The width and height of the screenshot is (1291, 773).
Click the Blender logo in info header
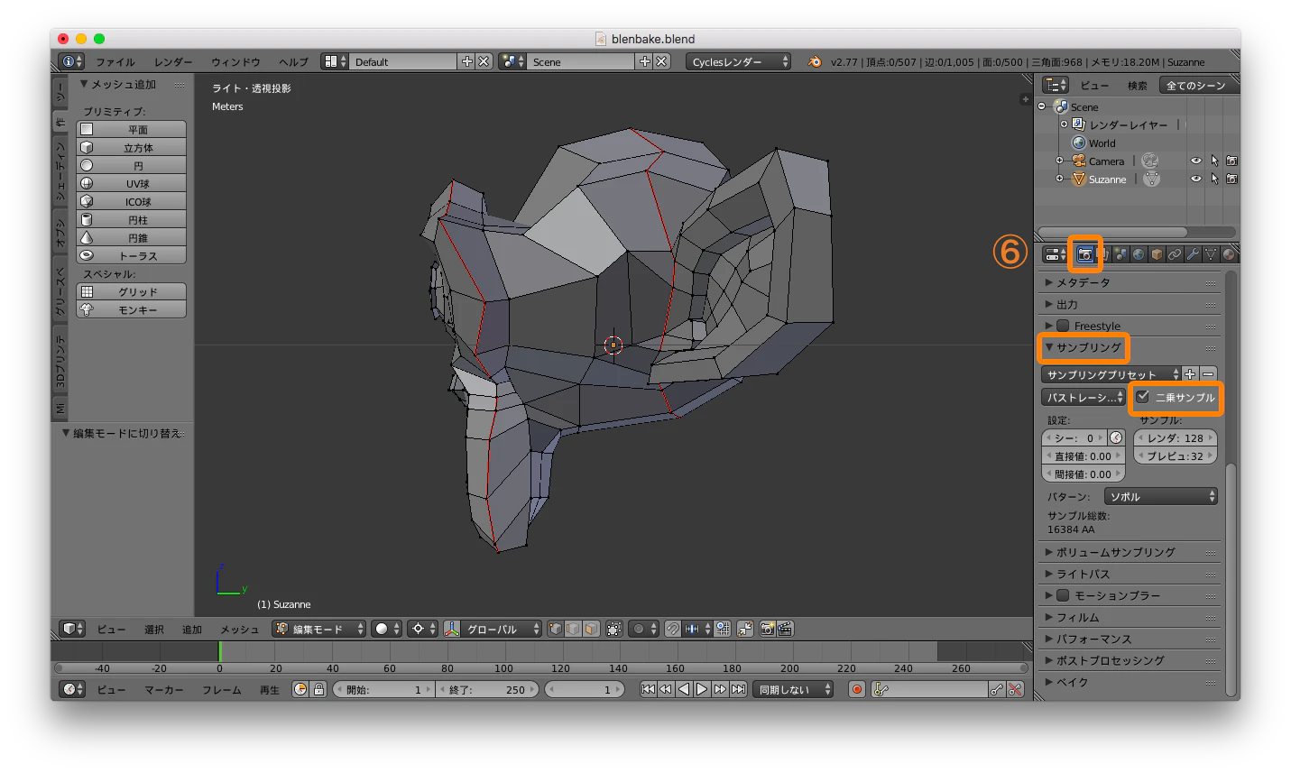[x=815, y=61]
